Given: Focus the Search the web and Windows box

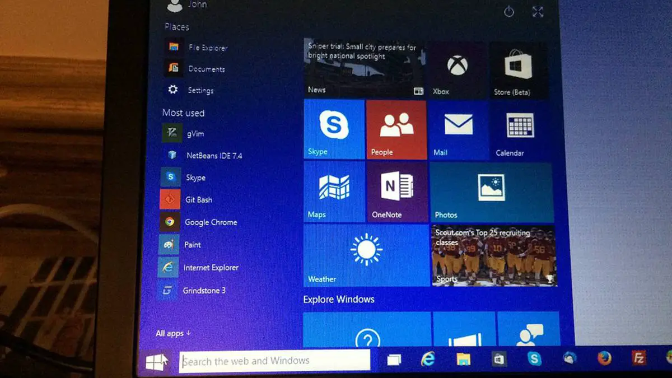Looking at the screenshot, I should point(274,361).
